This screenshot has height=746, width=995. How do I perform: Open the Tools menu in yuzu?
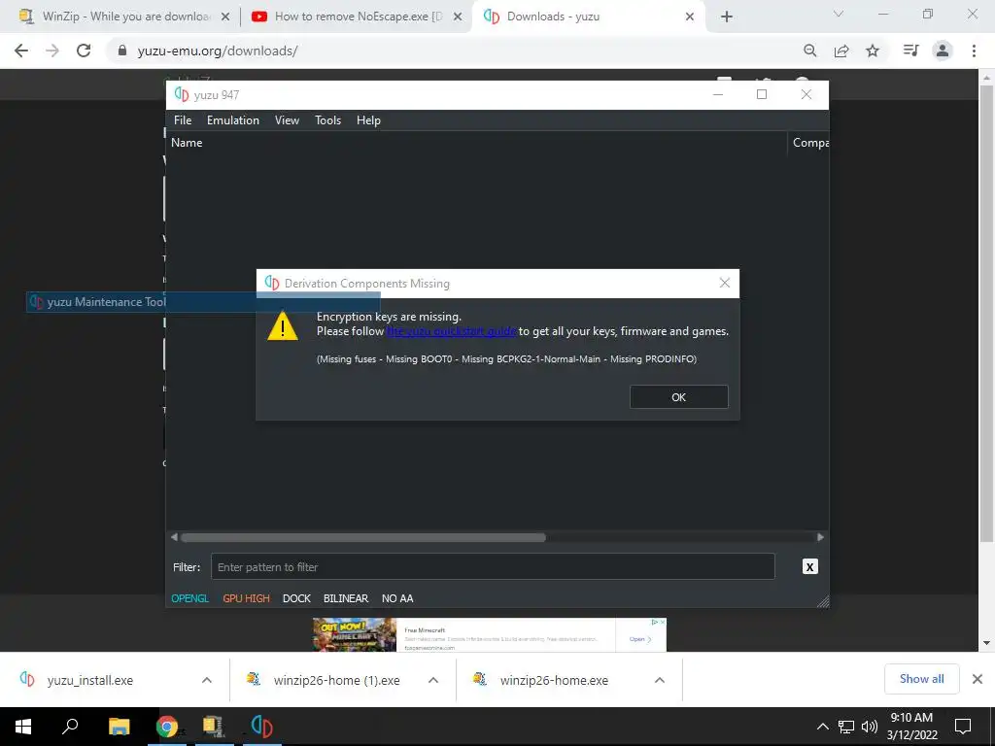coord(327,120)
